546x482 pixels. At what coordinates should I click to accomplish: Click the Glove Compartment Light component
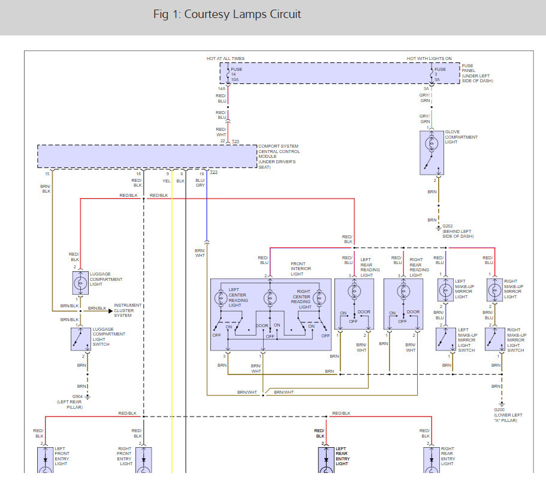432,152
